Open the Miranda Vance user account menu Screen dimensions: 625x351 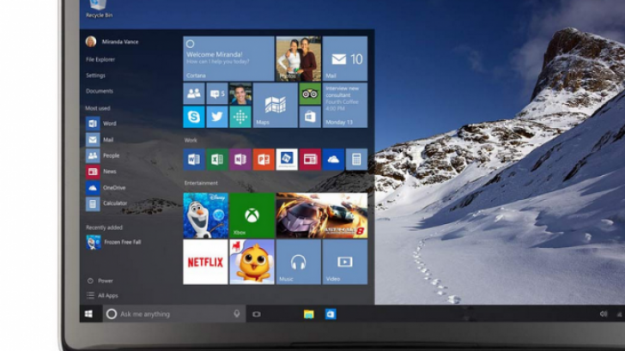pos(112,41)
